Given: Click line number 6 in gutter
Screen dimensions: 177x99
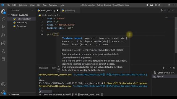Looking at the screenshot, I should [42, 34].
